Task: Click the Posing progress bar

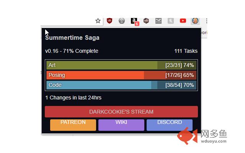Action: pyautogui.click(x=121, y=75)
